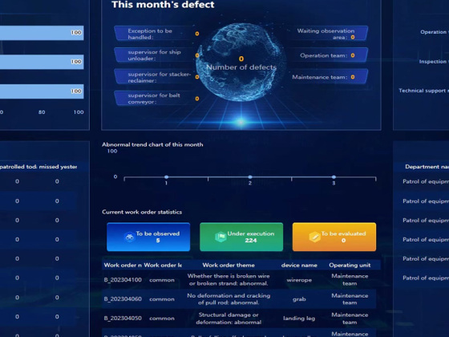Click the device name column header
449x337 pixels.
[299, 265]
